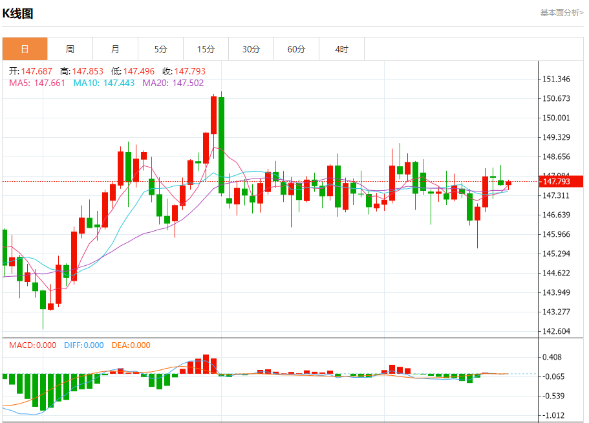Image resolution: width=589 pixels, height=423 pixels.
Task: Open the 基本面分析 link
Action: click(561, 13)
